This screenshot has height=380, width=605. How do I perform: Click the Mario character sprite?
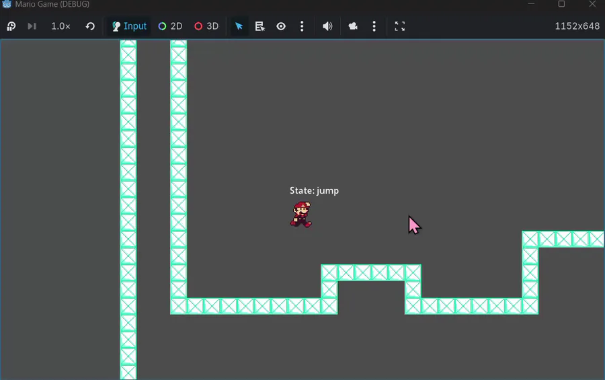(301, 215)
